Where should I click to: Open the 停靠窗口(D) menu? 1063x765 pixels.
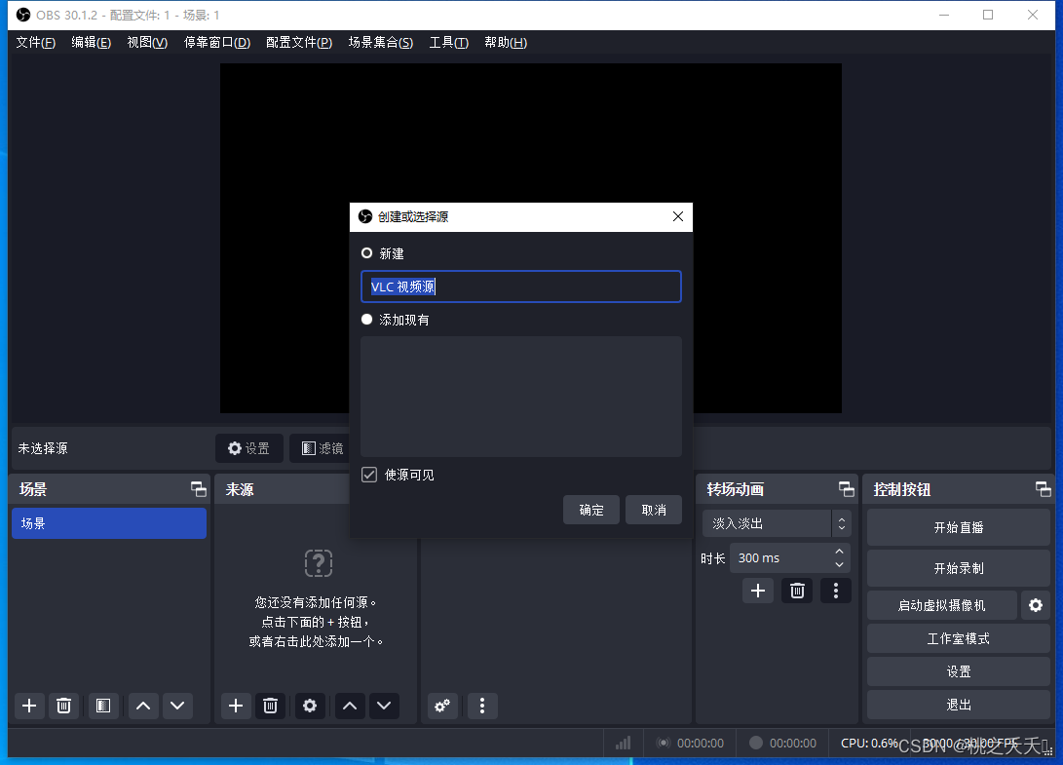(x=217, y=43)
